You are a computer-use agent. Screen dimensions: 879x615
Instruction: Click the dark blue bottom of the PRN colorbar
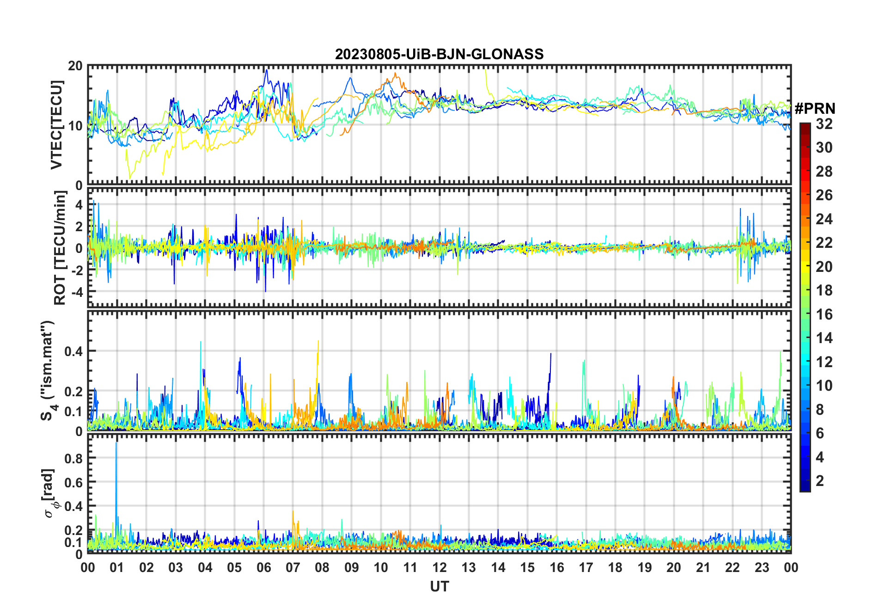click(x=805, y=487)
